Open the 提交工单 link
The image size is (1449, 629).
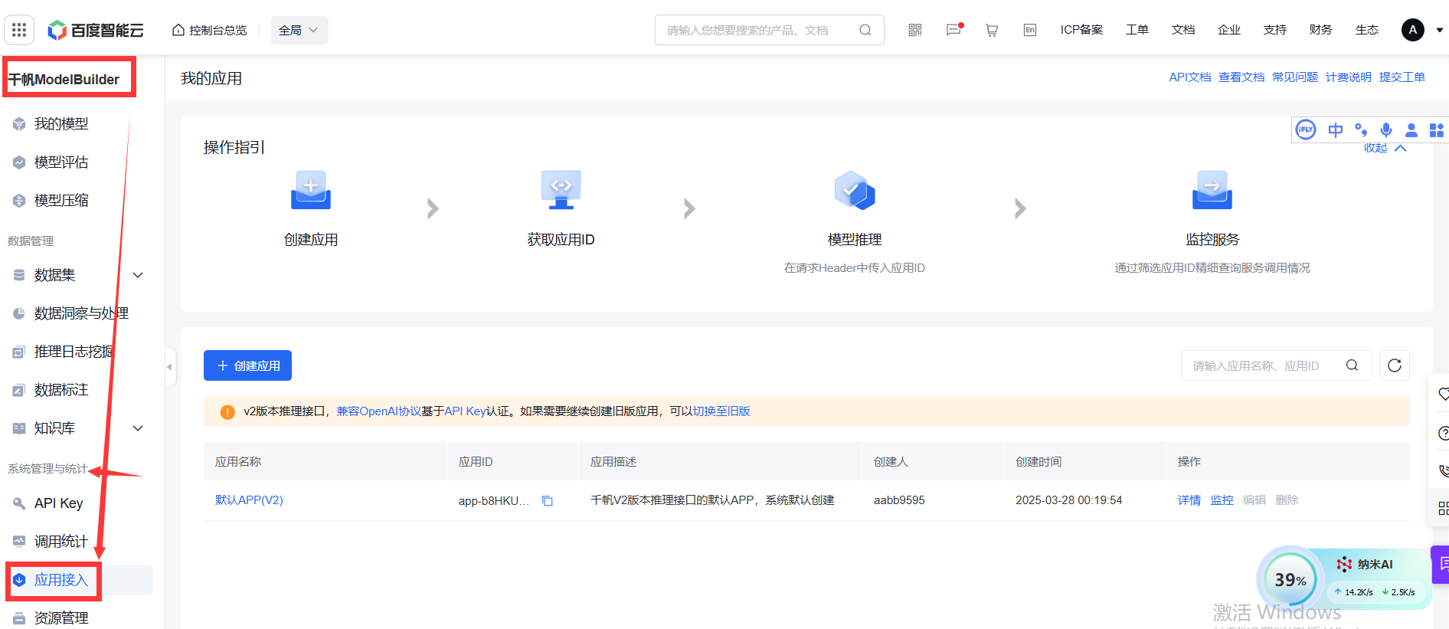click(x=1402, y=77)
